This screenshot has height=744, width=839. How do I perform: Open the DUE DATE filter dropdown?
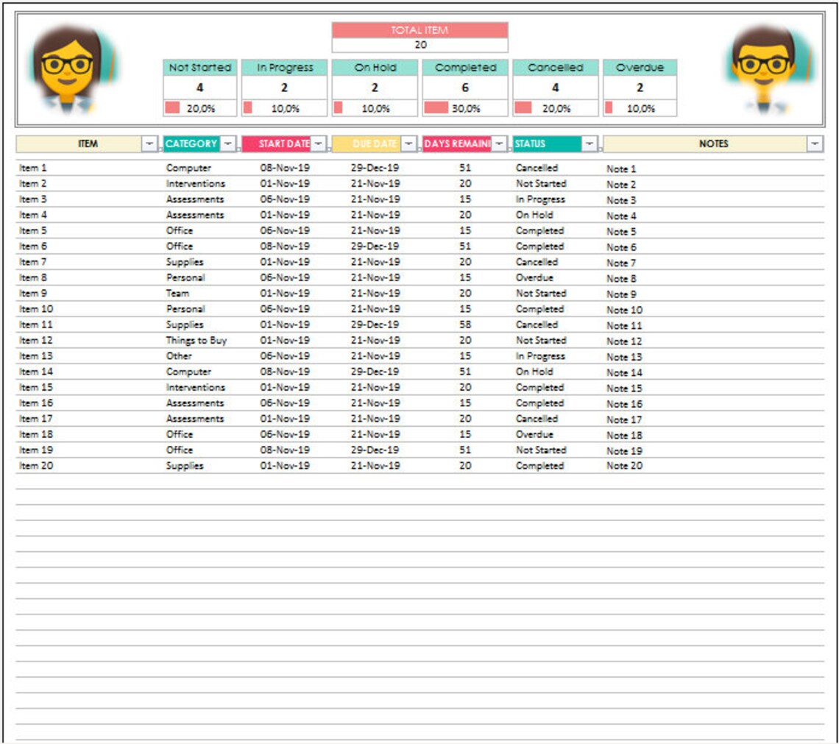tap(407, 144)
